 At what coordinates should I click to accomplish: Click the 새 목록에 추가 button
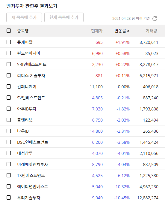click(24, 17)
